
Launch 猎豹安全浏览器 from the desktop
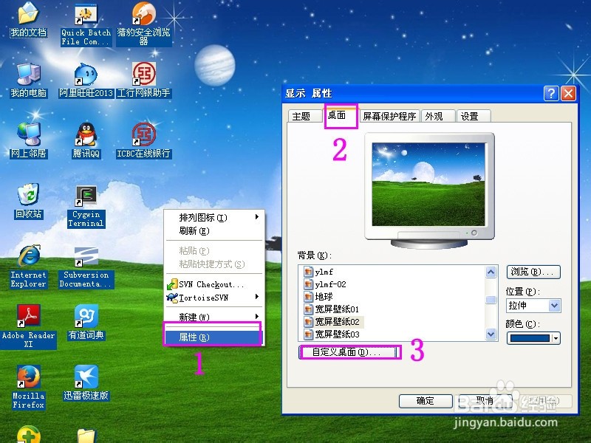pos(143,21)
